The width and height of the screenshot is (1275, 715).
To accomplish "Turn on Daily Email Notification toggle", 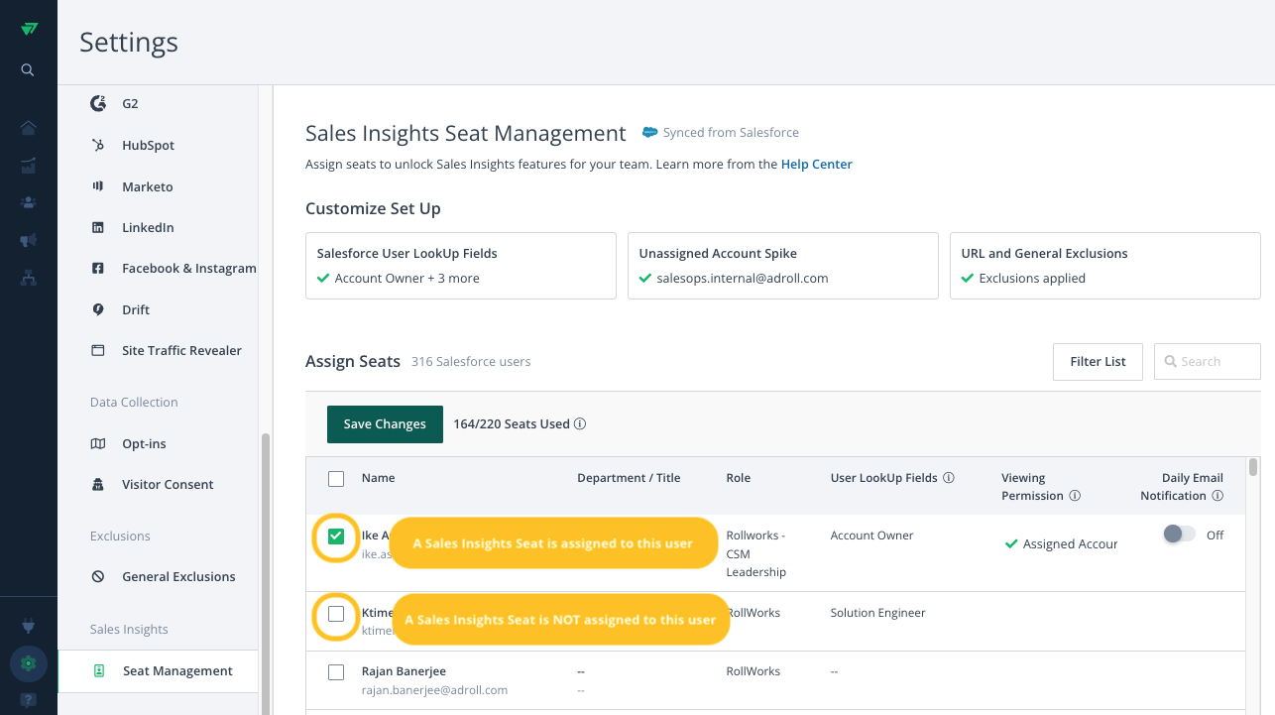I will pos(1179,535).
